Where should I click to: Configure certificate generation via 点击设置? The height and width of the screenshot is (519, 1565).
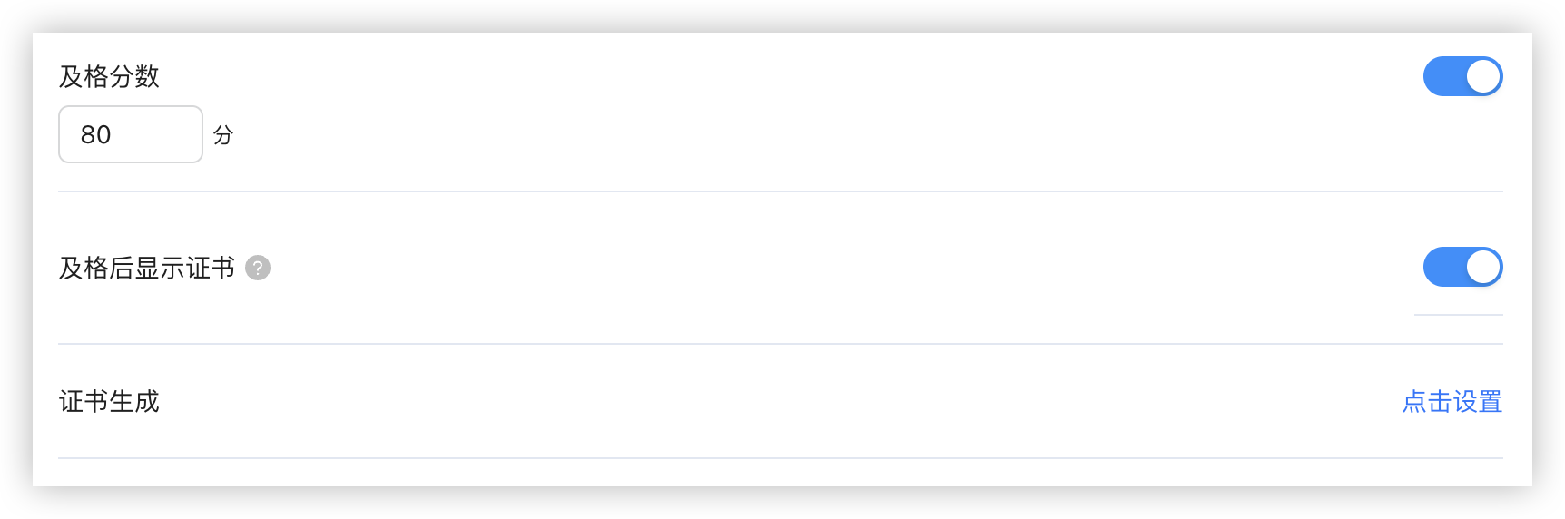(x=1452, y=401)
